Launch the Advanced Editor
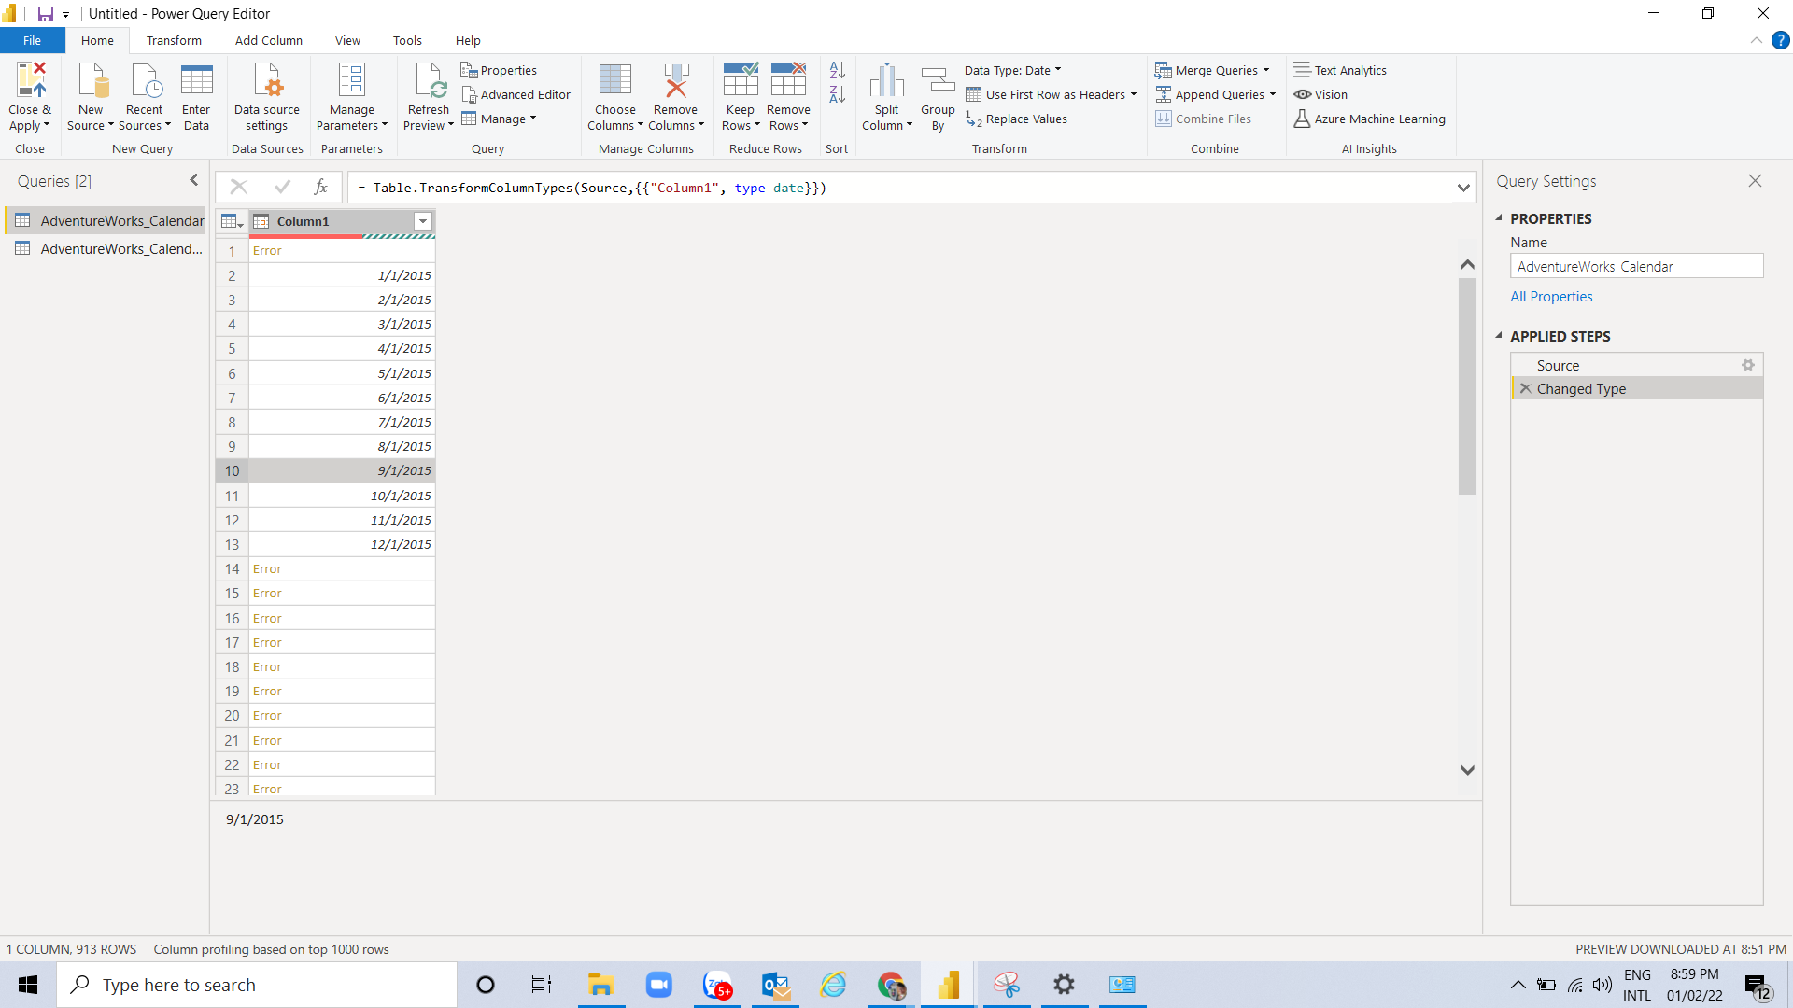 [x=516, y=94]
